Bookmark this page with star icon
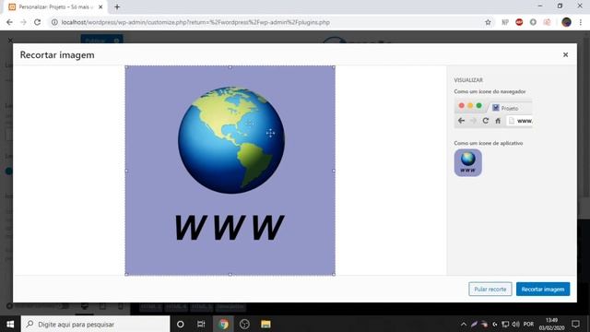The image size is (590, 332). 488,22
